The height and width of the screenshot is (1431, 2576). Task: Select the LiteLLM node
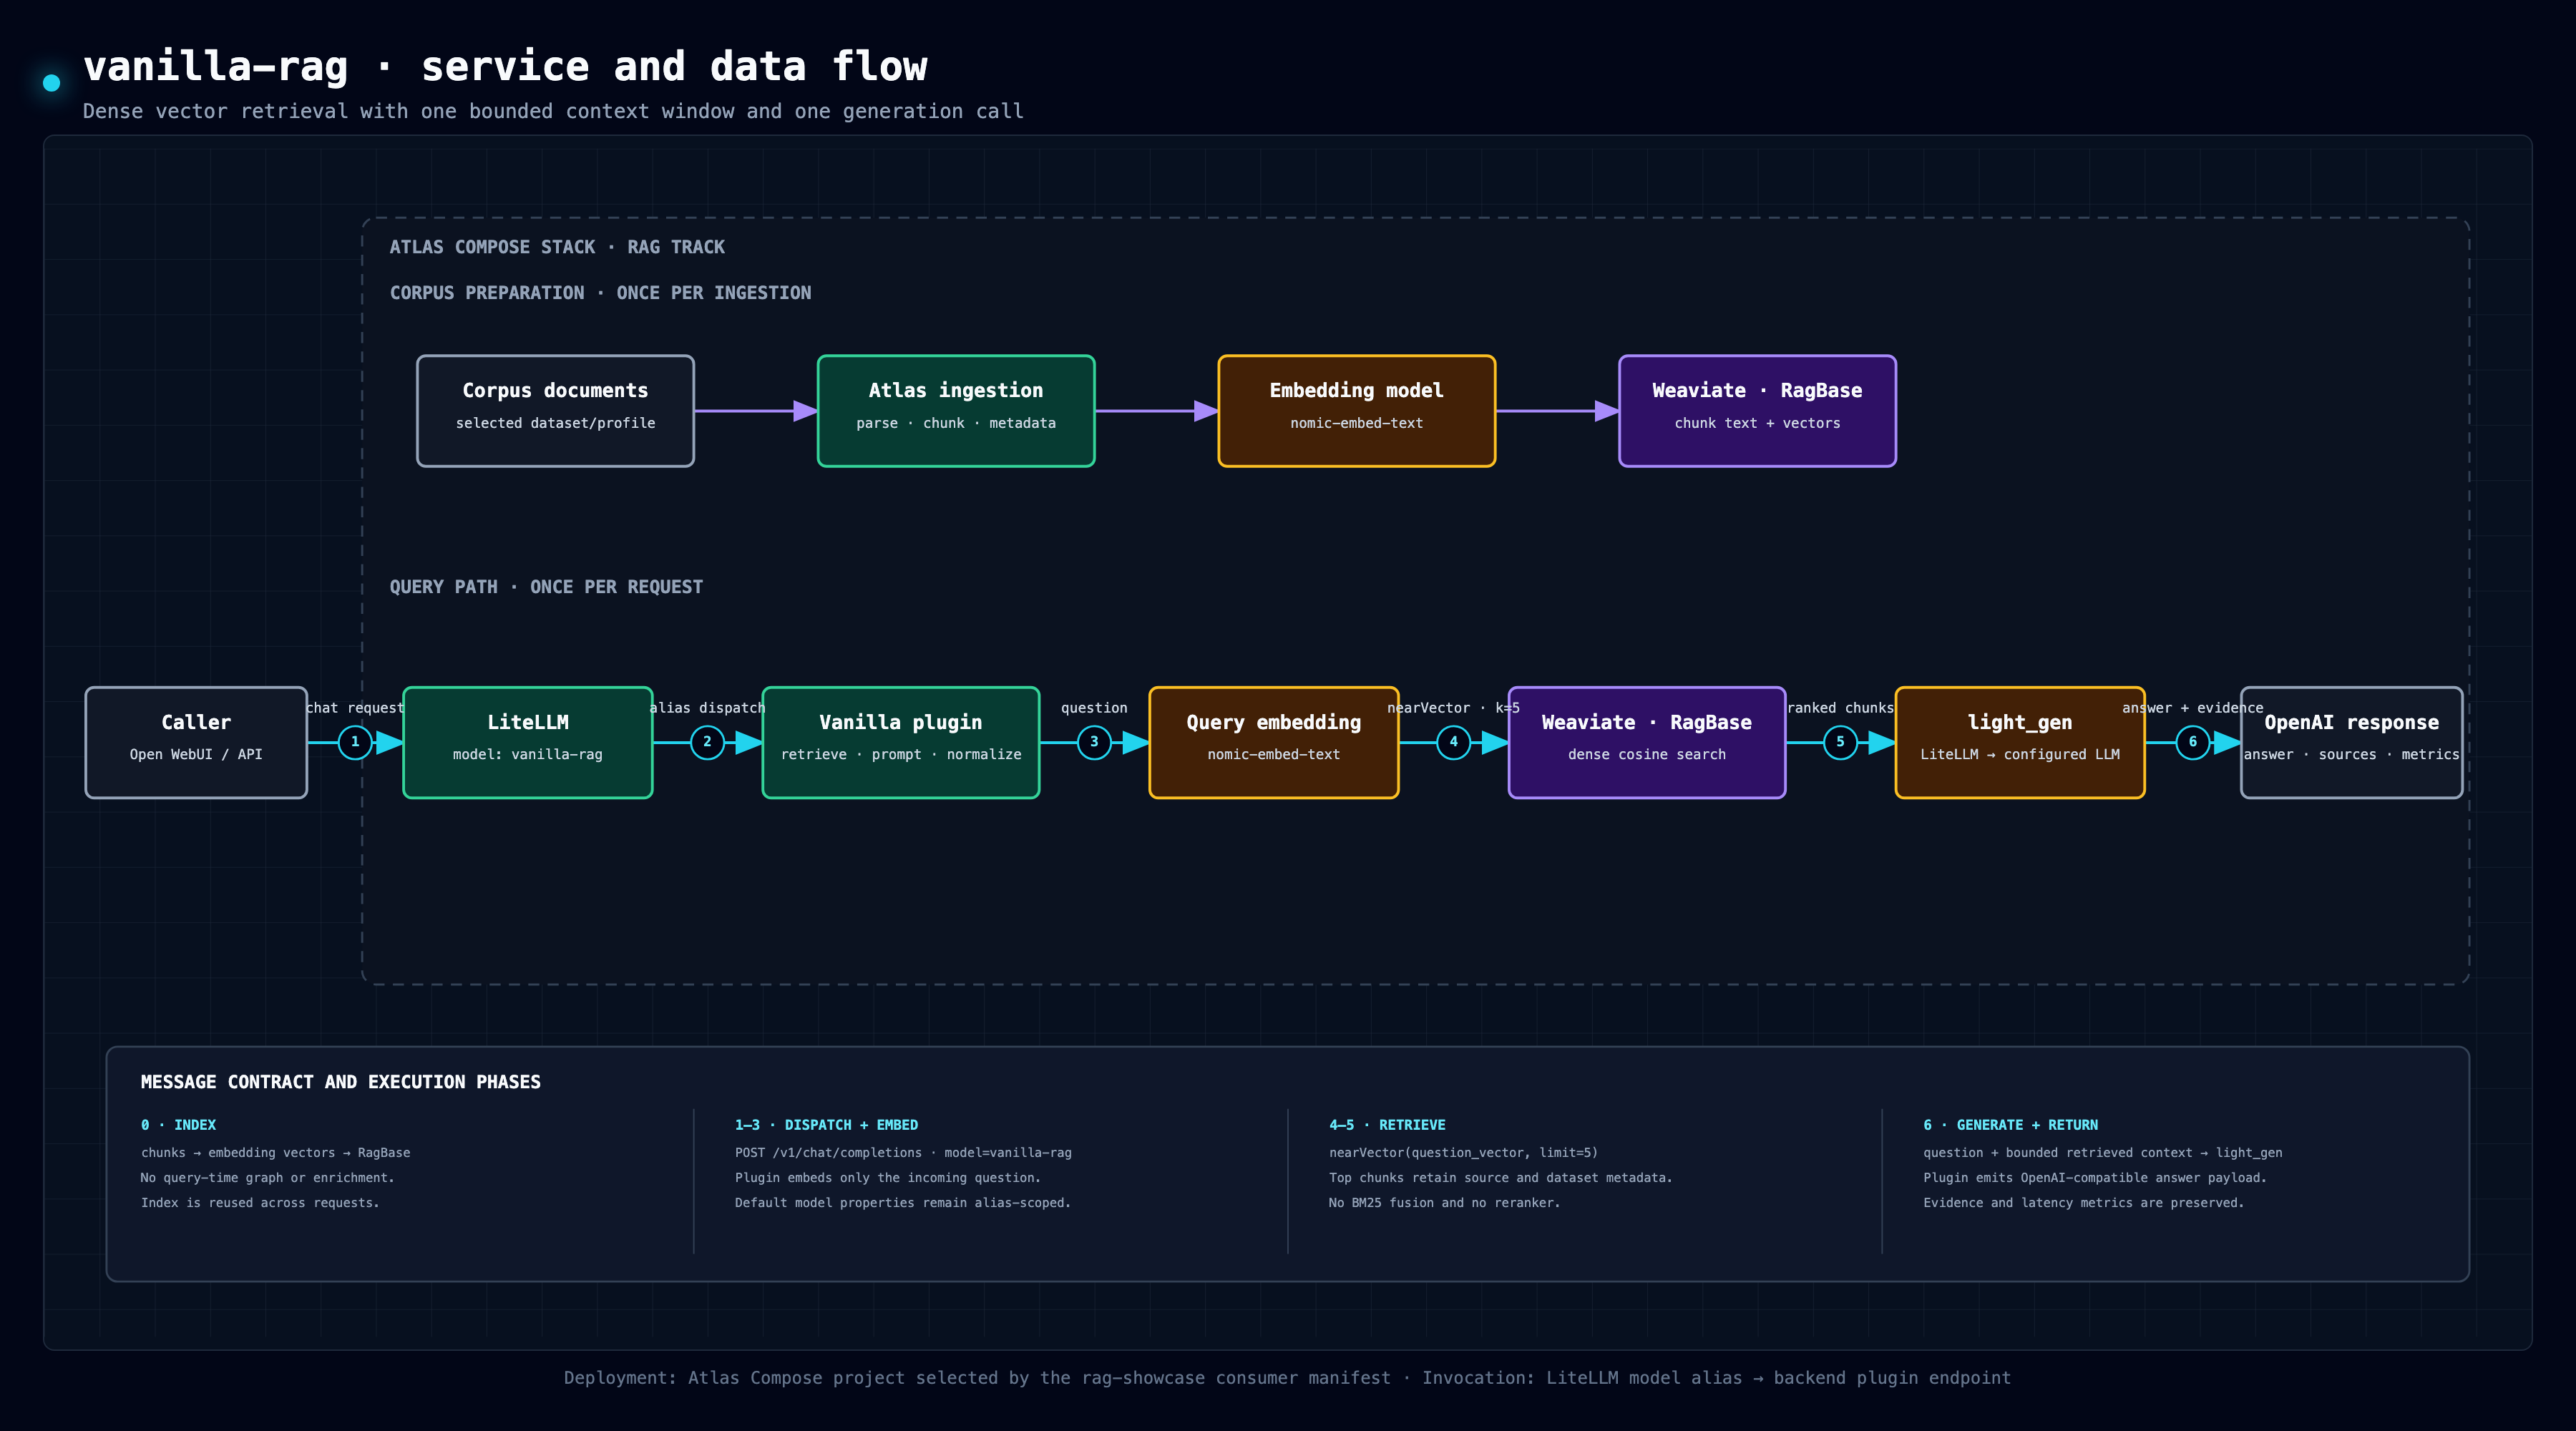tap(528, 742)
